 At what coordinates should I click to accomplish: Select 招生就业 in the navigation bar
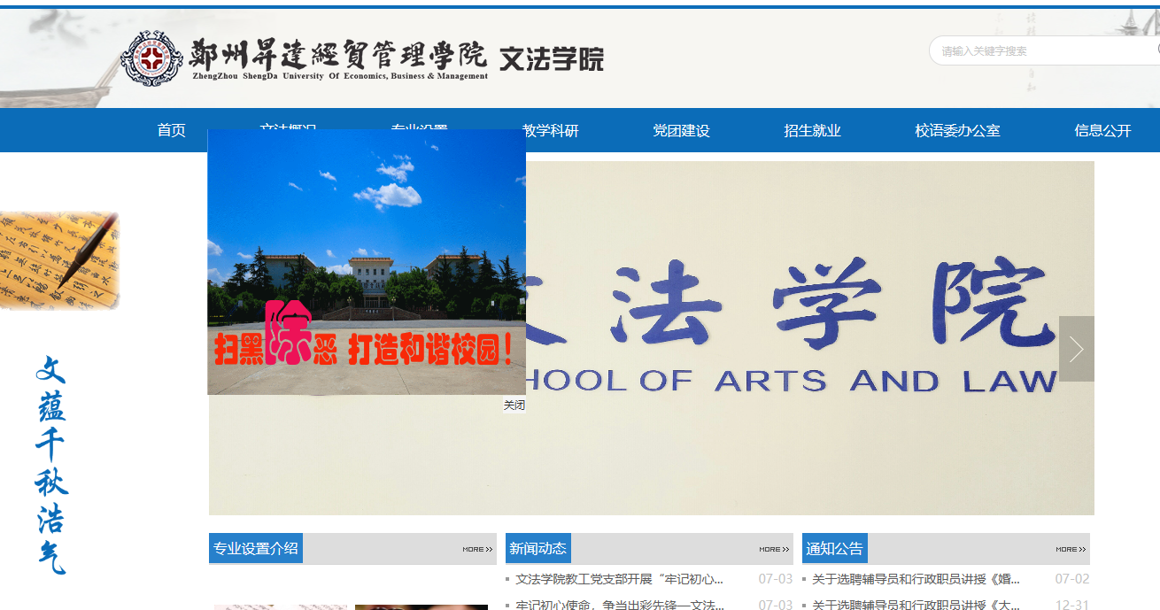[812, 131]
